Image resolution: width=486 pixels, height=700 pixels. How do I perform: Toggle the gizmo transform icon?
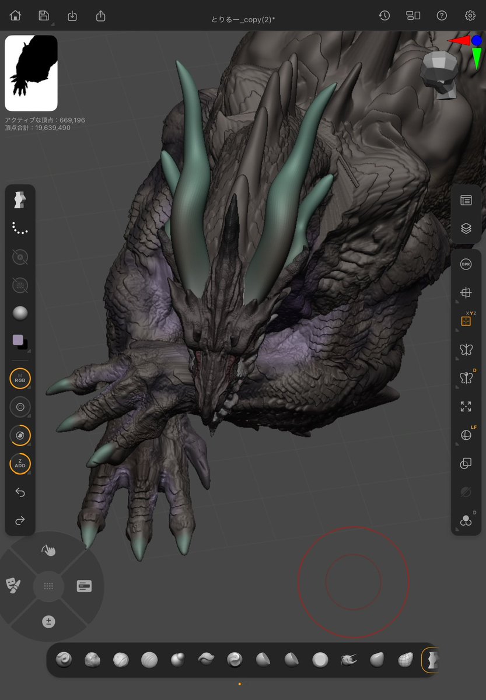tap(466, 293)
